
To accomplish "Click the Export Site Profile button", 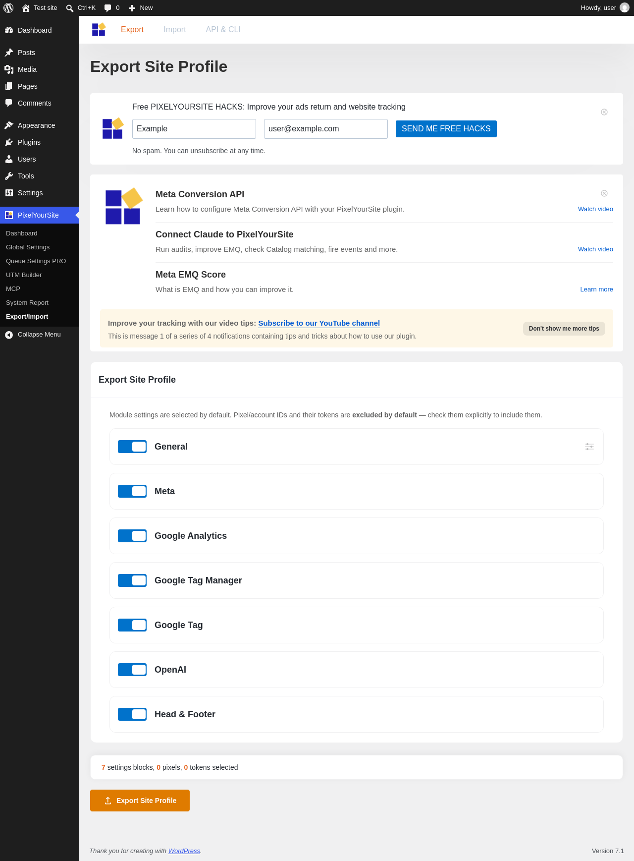I will point(140,801).
